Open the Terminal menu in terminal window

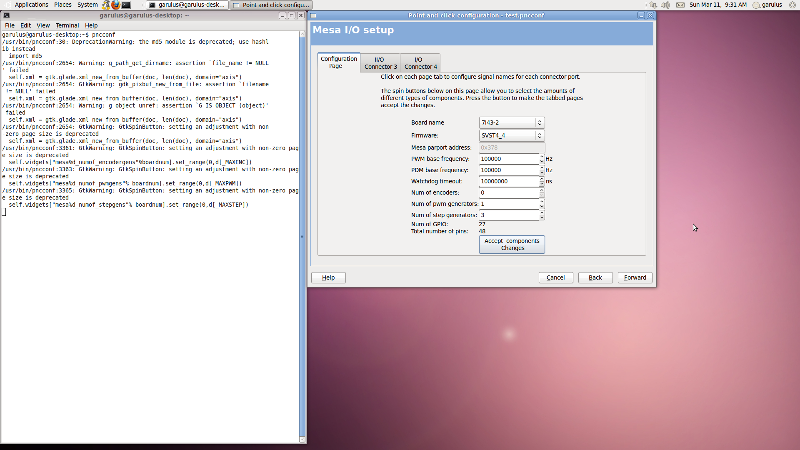point(67,25)
